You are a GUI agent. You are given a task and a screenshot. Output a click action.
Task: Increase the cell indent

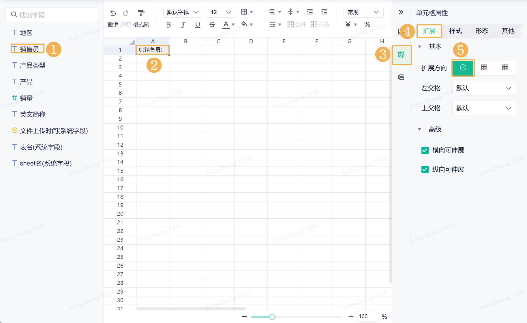(x=325, y=12)
